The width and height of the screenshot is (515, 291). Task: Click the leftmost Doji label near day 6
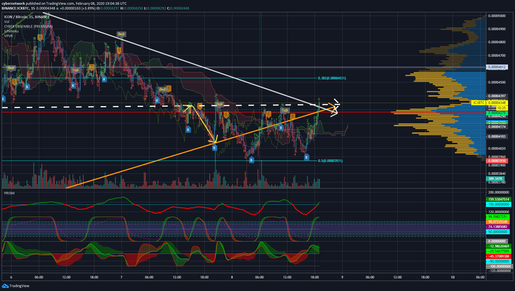11,68
